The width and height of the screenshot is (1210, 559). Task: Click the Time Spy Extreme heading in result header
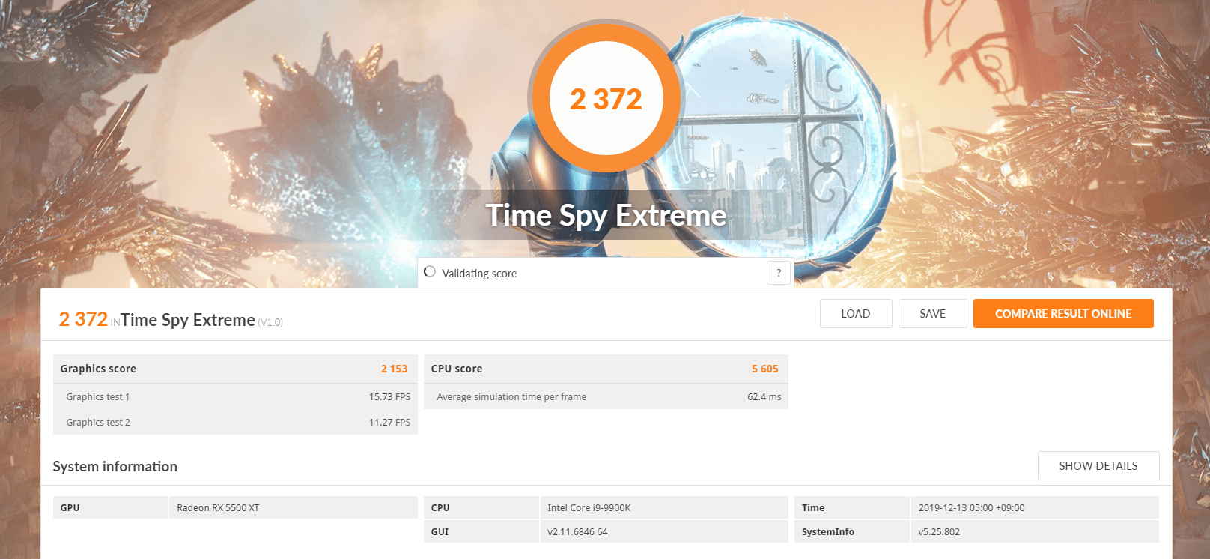188,320
